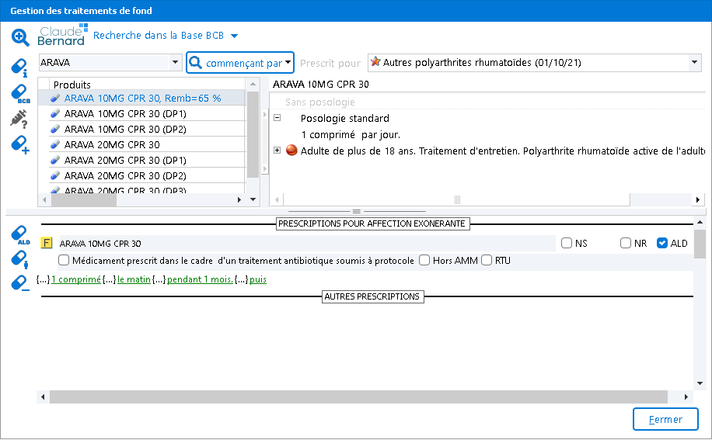This screenshot has width=712, height=440.
Task: Click the syringe question mark icon
Action: click(20, 119)
